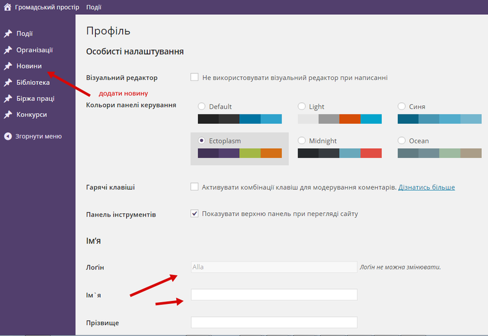Select the Ocean color scheme radio
The image size is (488, 336).
pos(401,140)
